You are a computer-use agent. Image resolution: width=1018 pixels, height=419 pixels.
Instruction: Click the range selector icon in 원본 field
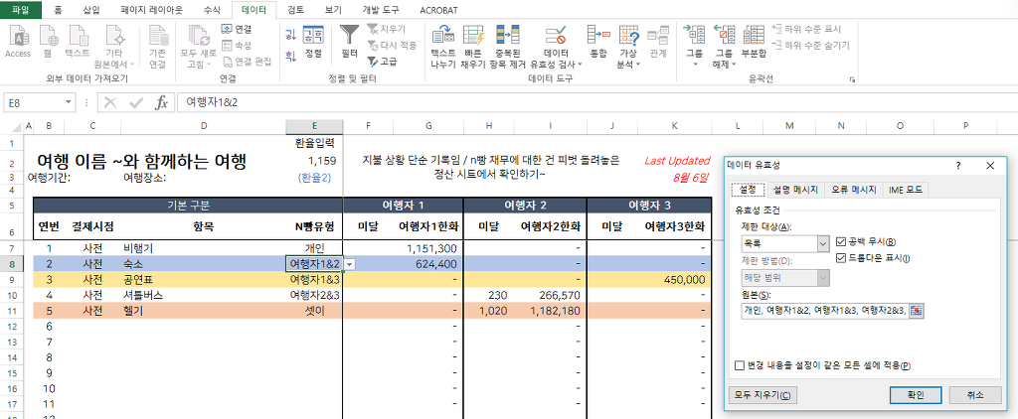pos(916,311)
